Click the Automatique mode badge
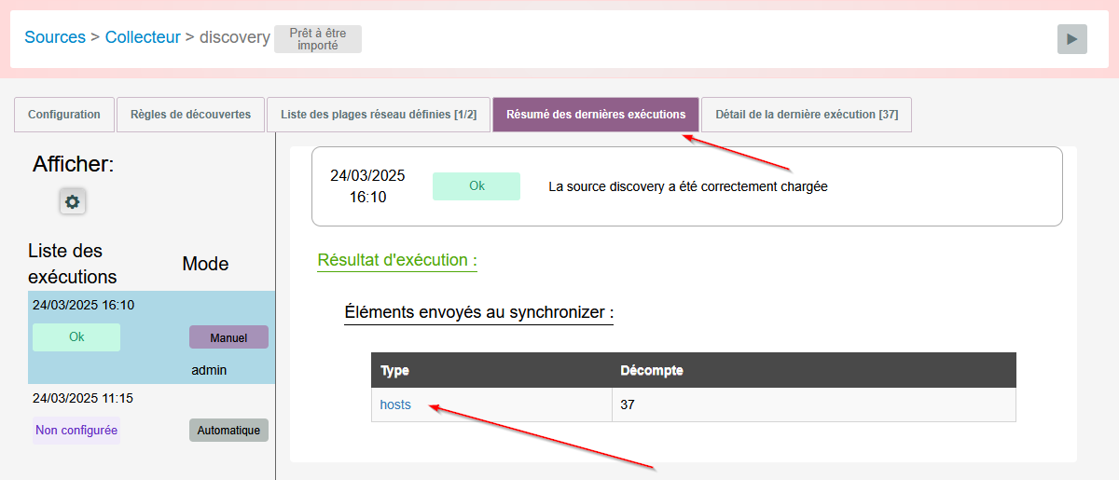The height and width of the screenshot is (480, 1119). [228, 431]
